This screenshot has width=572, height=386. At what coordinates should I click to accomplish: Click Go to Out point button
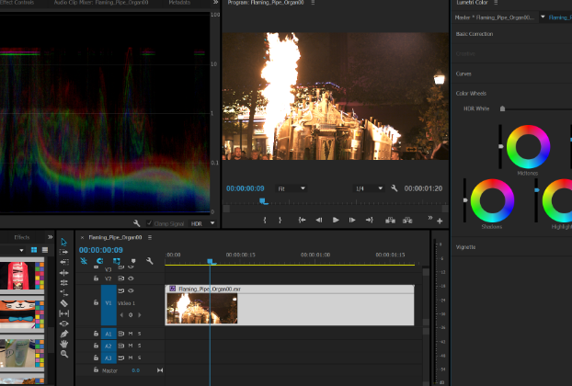pyautogui.click(x=369, y=220)
